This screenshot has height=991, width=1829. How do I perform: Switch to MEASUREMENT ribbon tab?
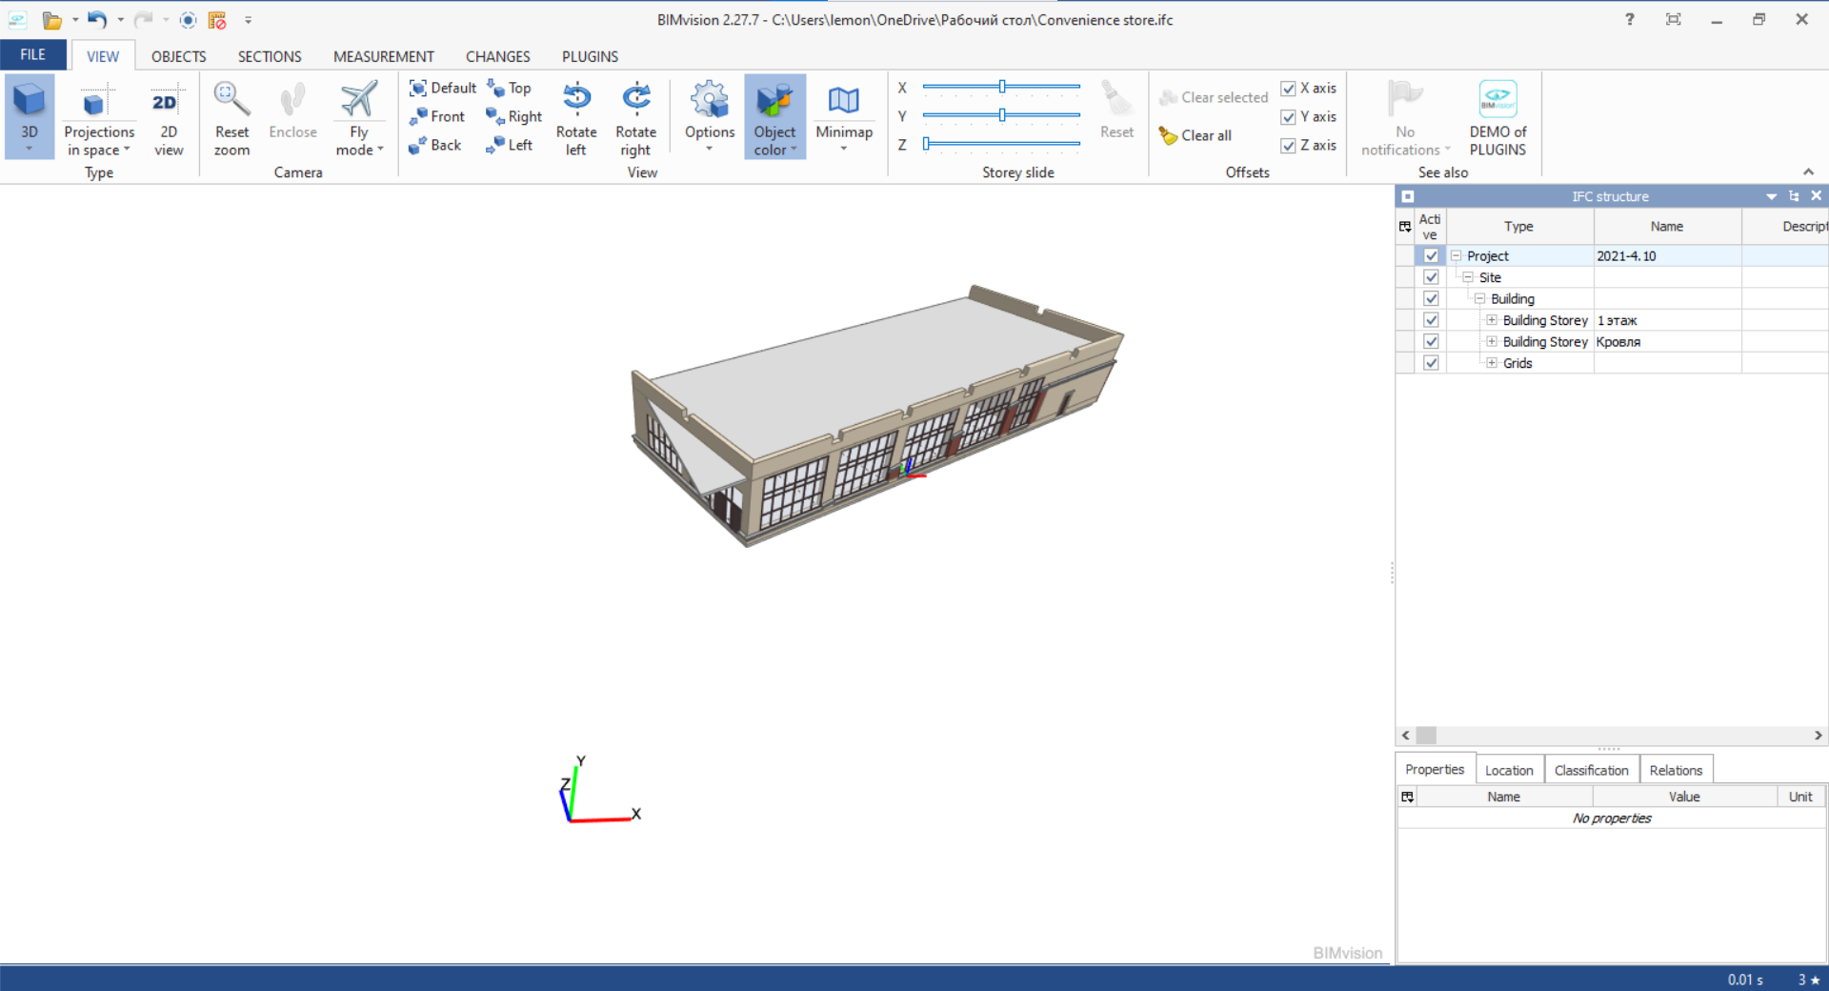click(x=383, y=56)
